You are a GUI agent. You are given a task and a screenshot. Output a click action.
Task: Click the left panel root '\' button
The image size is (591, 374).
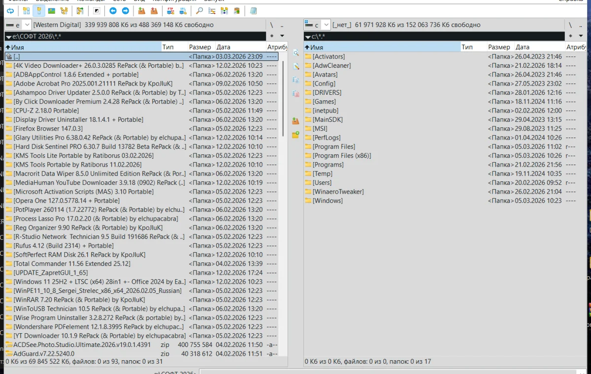(271, 25)
